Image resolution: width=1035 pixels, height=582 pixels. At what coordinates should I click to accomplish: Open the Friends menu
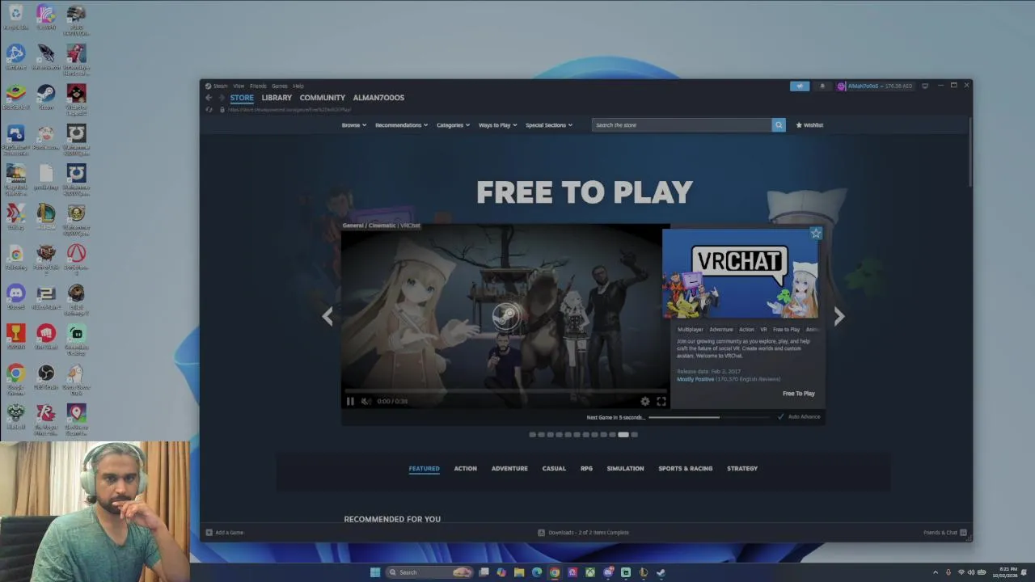[x=258, y=86]
